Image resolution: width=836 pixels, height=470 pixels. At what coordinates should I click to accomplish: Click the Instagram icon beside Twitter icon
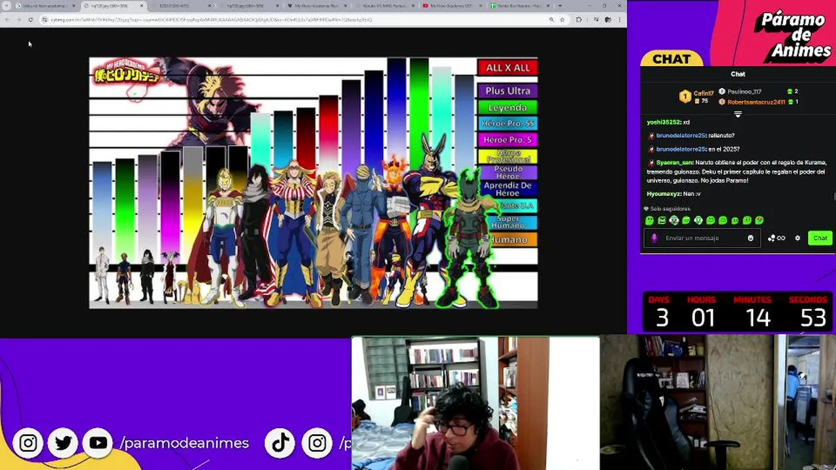click(x=28, y=443)
